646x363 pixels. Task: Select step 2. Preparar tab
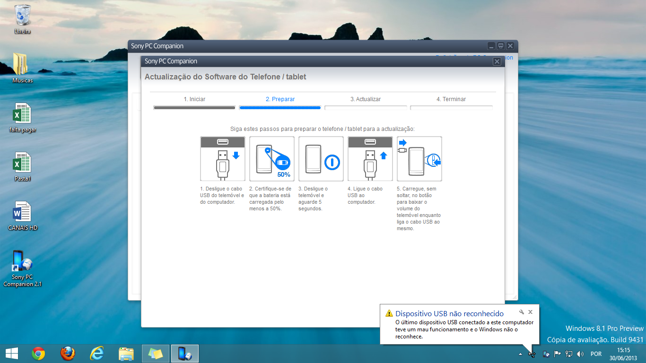pos(280,99)
